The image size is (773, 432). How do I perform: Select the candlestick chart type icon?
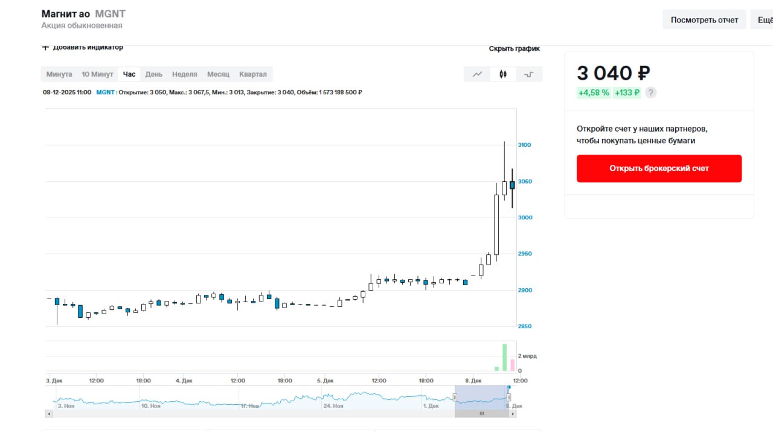[x=503, y=74]
